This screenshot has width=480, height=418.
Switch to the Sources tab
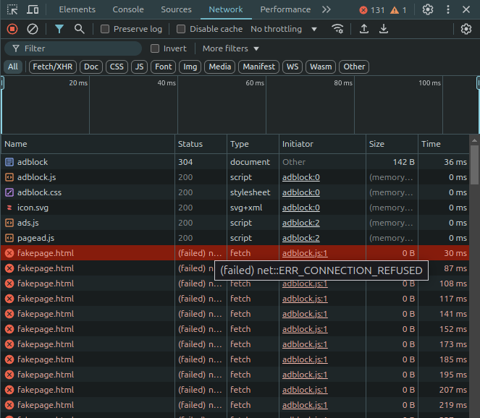coord(177,10)
